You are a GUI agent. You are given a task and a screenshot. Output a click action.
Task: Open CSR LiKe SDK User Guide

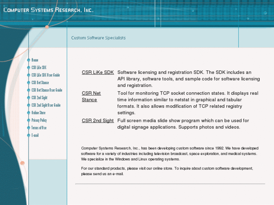[x=46, y=75]
